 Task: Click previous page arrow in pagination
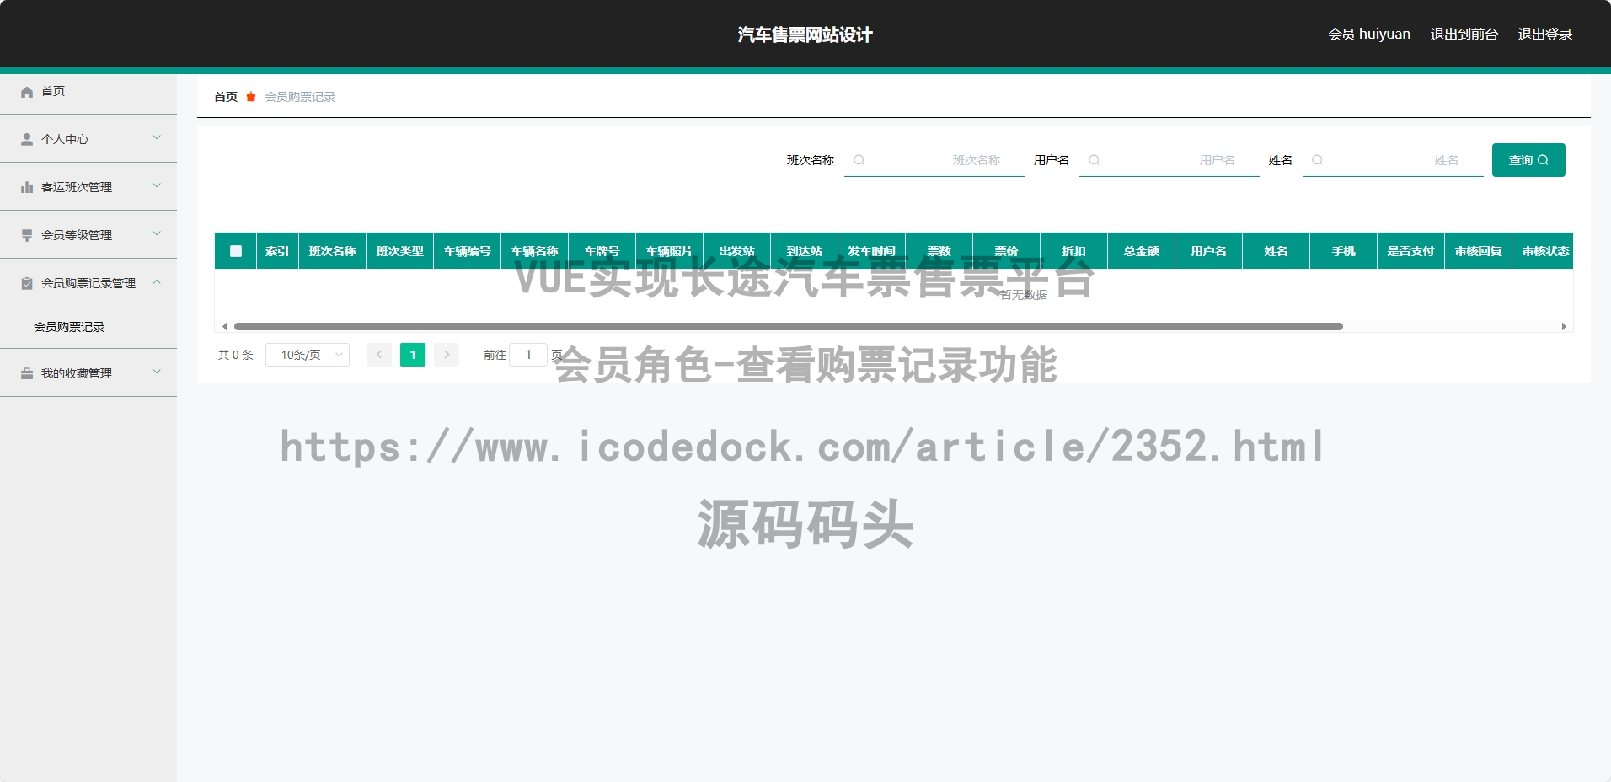point(379,355)
